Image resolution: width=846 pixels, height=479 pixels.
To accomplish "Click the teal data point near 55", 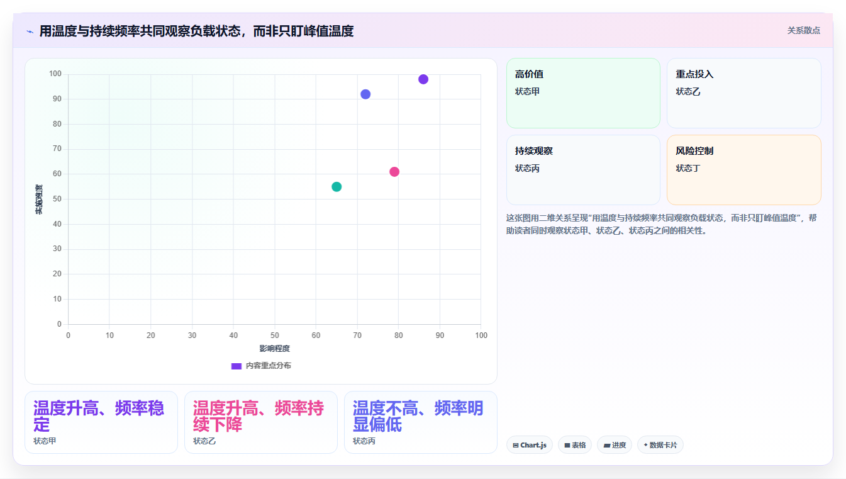I will [337, 187].
